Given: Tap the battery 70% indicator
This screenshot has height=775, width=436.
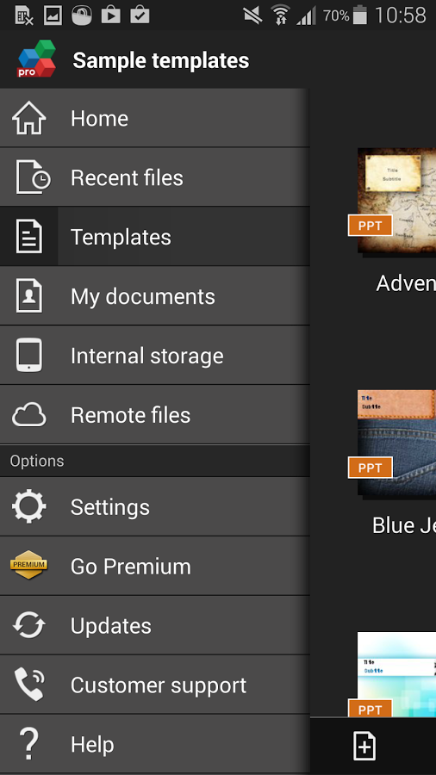Looking at the screenshot, I should [x=345, y=15].
